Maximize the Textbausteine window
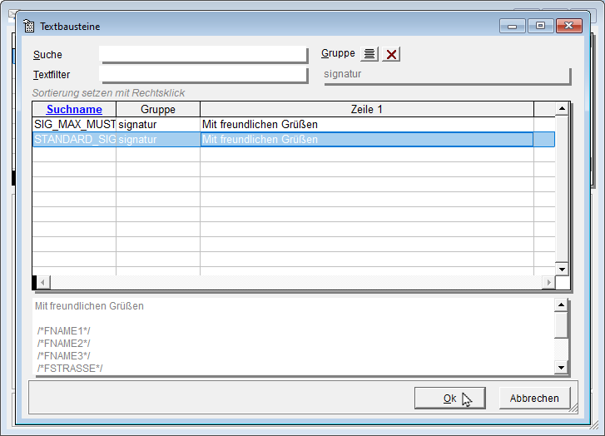The image size is (605, 436). pyautogui.click(x=540, y=26)
